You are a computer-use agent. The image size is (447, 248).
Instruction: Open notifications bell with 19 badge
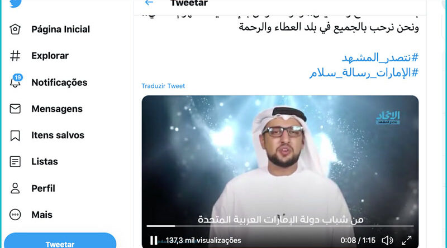click(16, 81)
